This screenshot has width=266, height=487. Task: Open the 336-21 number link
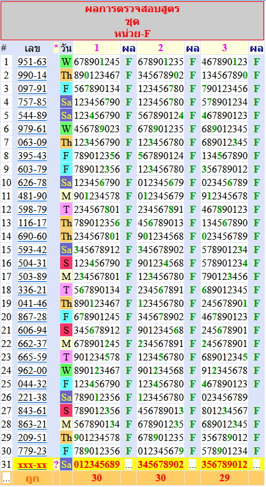[33, 290]
